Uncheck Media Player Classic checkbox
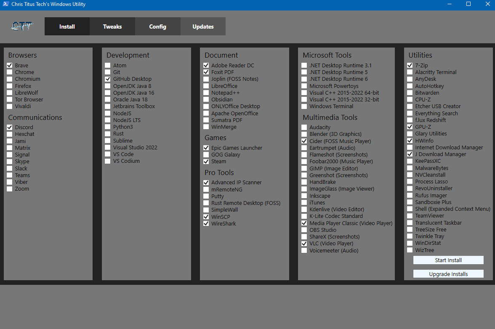 pos(304,223)
